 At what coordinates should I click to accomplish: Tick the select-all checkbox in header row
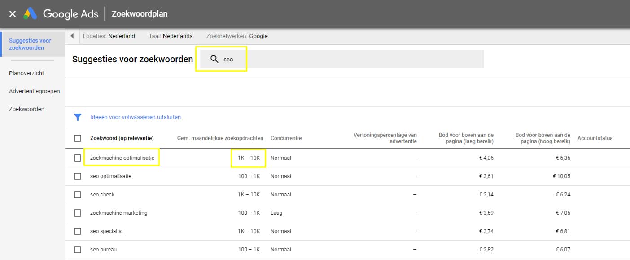(78, 138)
